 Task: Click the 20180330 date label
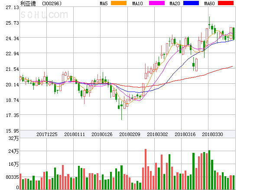(x=212, y=134)
